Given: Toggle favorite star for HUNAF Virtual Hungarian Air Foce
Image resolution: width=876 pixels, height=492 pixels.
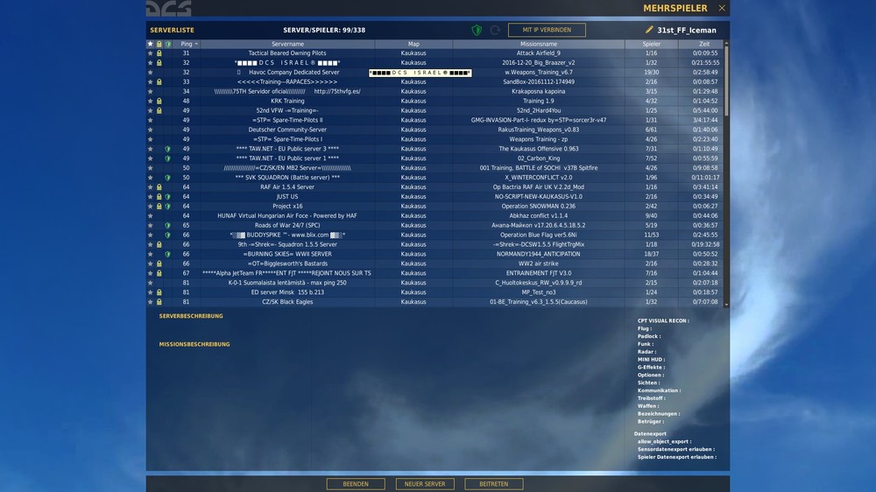Looking at the screenshot, I should pos(150,215).
